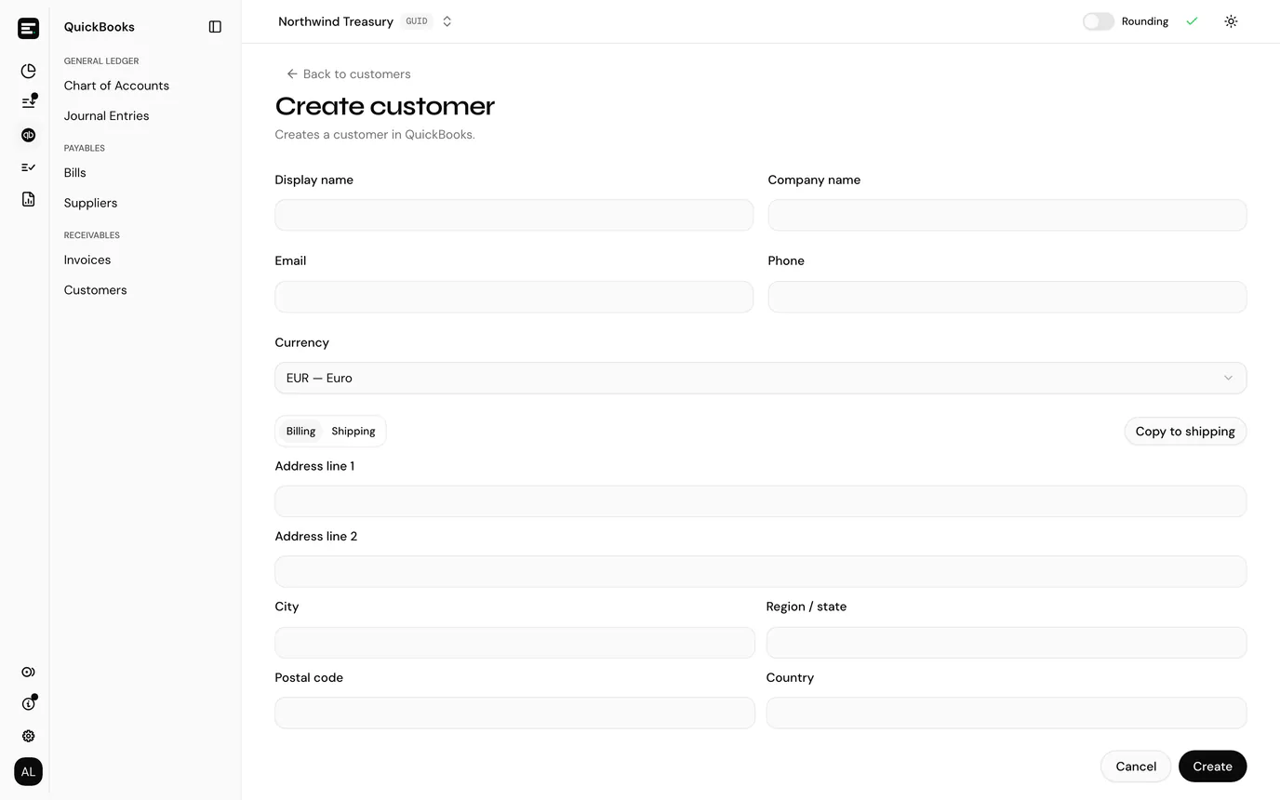Open Journal Entries
This screenshot has width=1280, height=800.
[x=106, y=116]
